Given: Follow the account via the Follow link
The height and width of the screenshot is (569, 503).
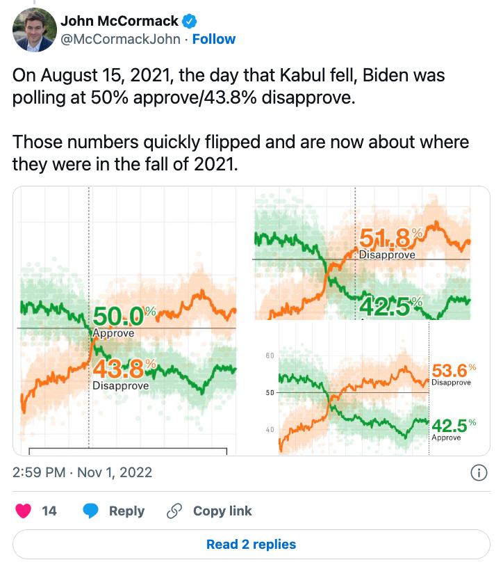Looking at the screenshot, I should 214,39.
